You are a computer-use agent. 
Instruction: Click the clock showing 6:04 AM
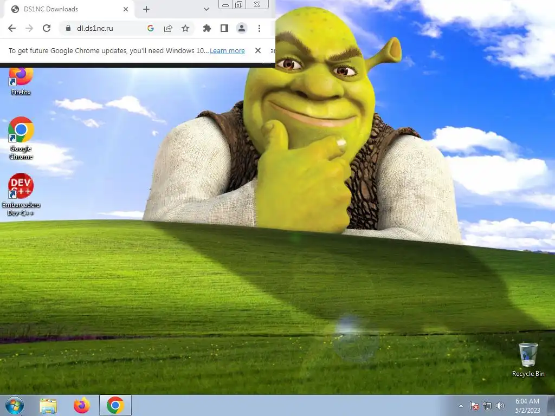(x=527, y=406)
